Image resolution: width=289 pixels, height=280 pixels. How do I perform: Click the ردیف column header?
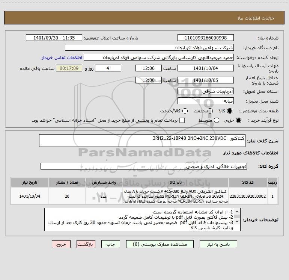coord(272,182)
